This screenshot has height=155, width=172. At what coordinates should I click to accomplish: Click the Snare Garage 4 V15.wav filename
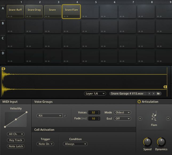(127, 94)
